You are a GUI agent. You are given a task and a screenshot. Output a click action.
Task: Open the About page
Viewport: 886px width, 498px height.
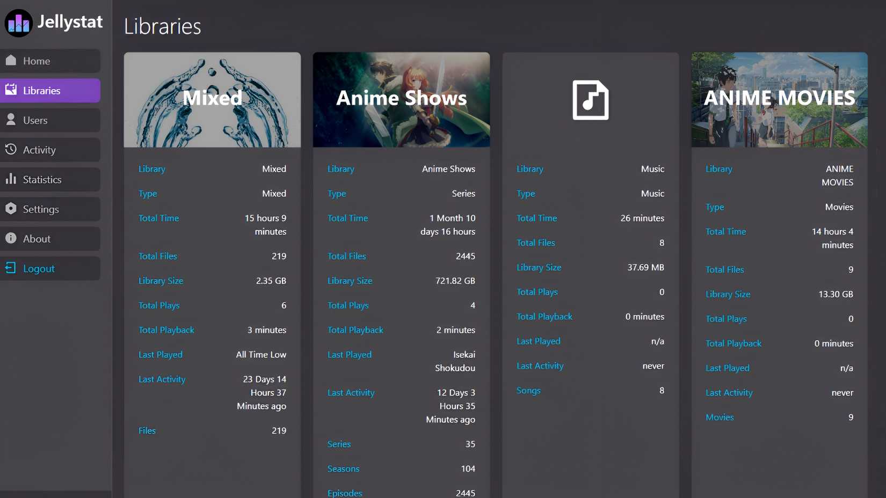click(x=50, y=238)
